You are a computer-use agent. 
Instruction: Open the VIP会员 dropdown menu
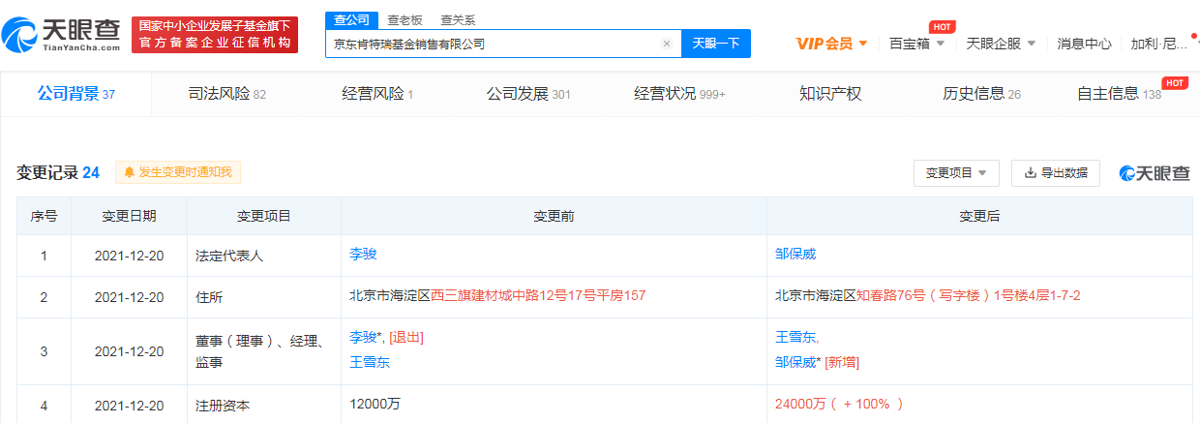click(x=831, y=44)
